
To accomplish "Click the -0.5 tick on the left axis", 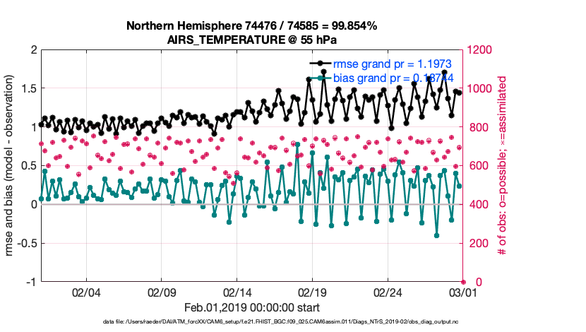I will [x=26, y=243].
